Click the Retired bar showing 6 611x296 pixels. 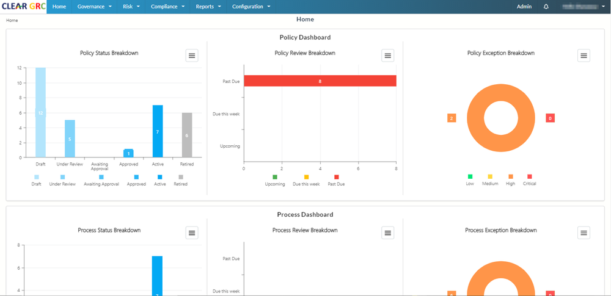pos(187,135)
